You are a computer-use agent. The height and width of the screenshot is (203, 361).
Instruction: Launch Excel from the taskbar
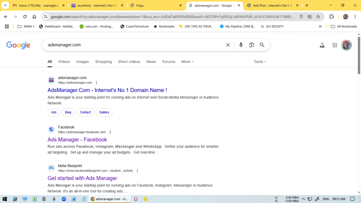tap(35, 199)
